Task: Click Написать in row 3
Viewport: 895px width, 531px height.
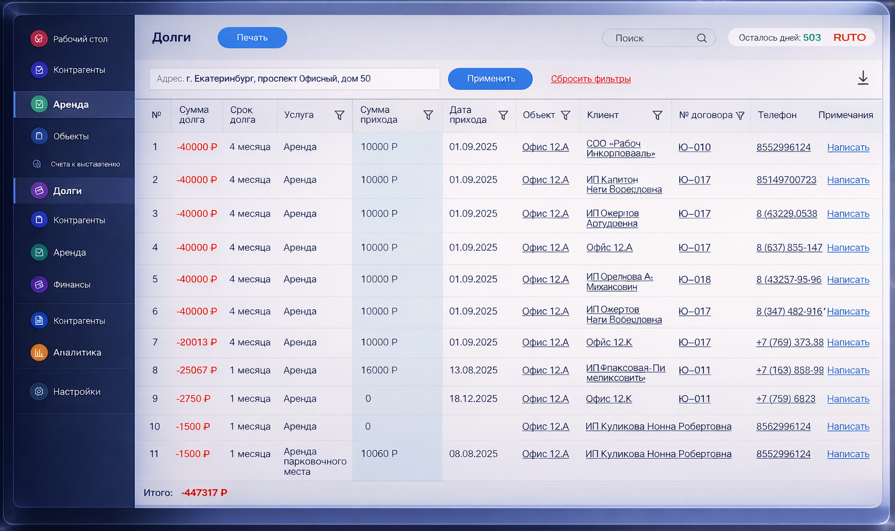Action: 848,214
